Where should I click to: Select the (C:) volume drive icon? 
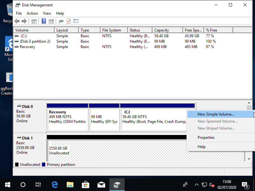click(x=17, y=36)
